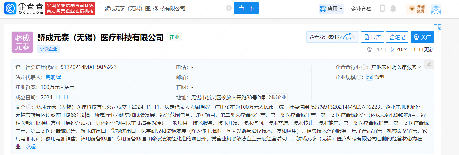The width and height of the screenshot is (459, 155).
Task: Click the 在业 status tag
Action: coord(174,37)
